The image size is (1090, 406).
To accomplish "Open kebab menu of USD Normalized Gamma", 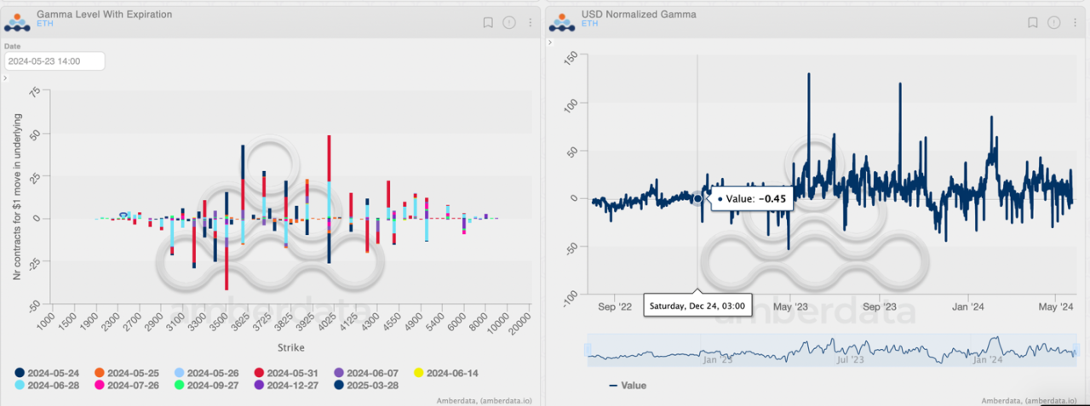I will point(1075,23).
